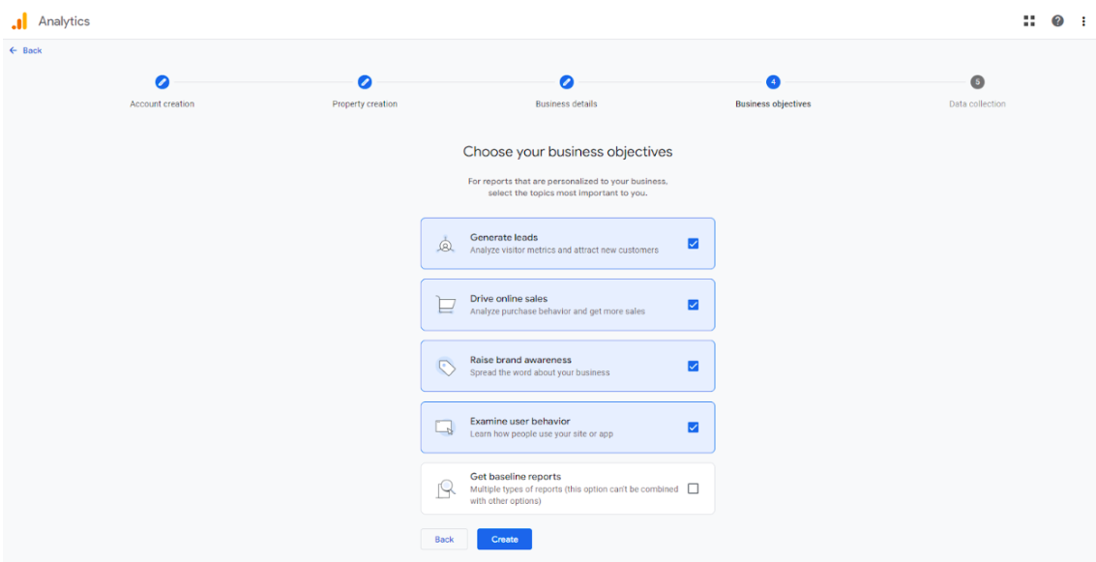Uncheck the Drive online sales checkbox
Viewport: 1096px width, 562px height.
(x=693, y=305)
